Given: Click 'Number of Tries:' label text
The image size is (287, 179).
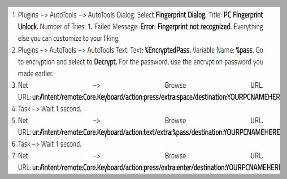Looking at the screenshot, I should pyautogui.click(x=63, y=27).
